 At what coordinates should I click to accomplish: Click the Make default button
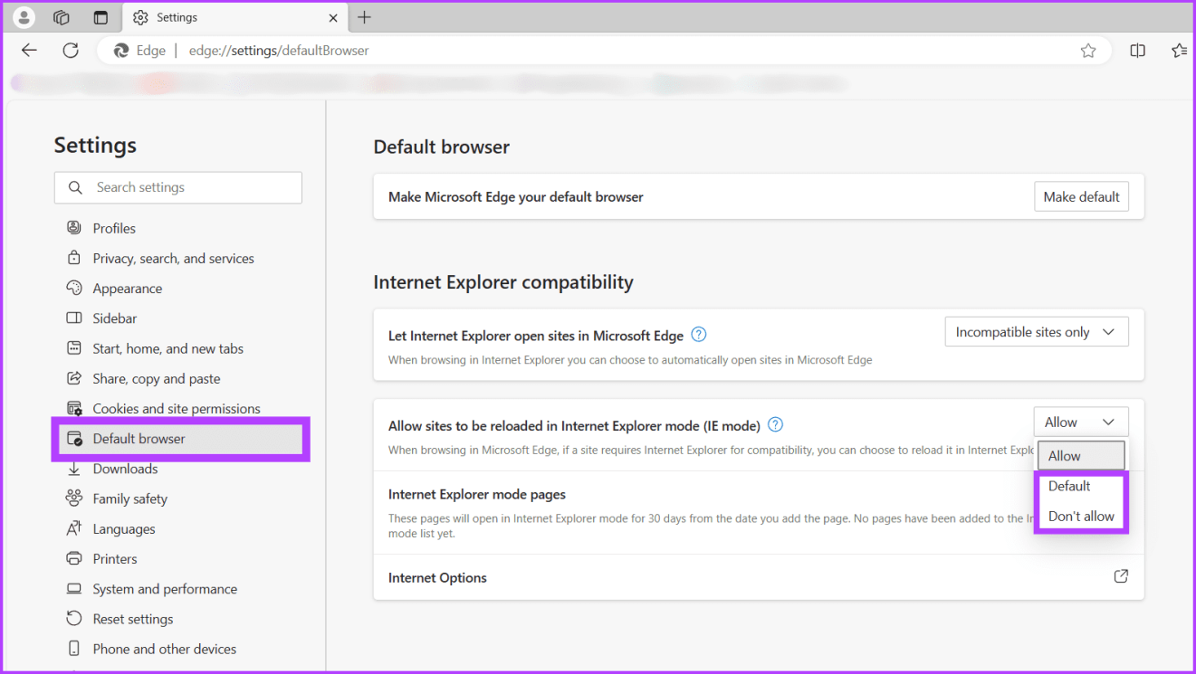tap(1081, 196)
